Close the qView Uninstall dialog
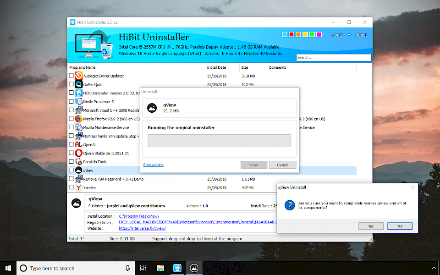Screen dimensions: 440x275 click(x=412, y=187)
